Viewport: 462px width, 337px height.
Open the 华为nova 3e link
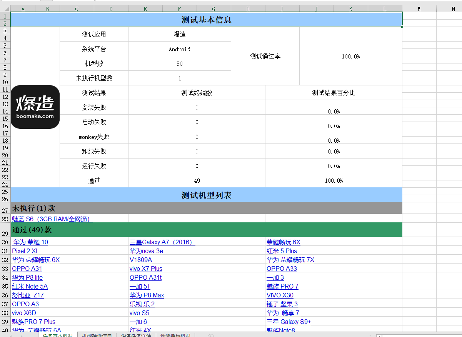146,251
